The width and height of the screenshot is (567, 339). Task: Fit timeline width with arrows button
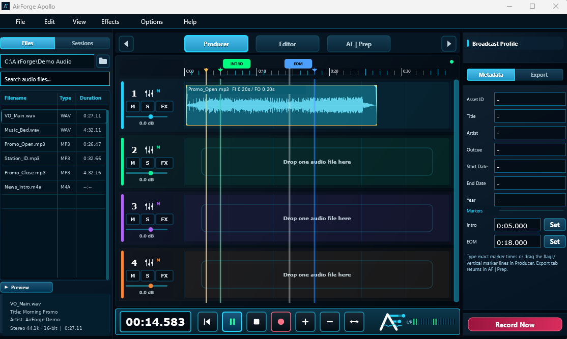coord(354,322)
